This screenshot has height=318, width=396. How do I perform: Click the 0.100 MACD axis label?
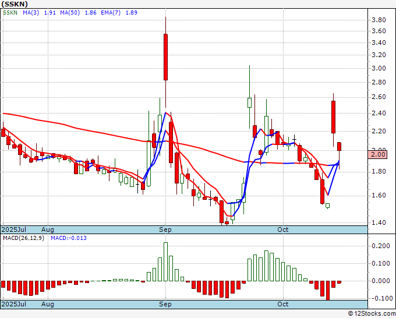point(381,263)
